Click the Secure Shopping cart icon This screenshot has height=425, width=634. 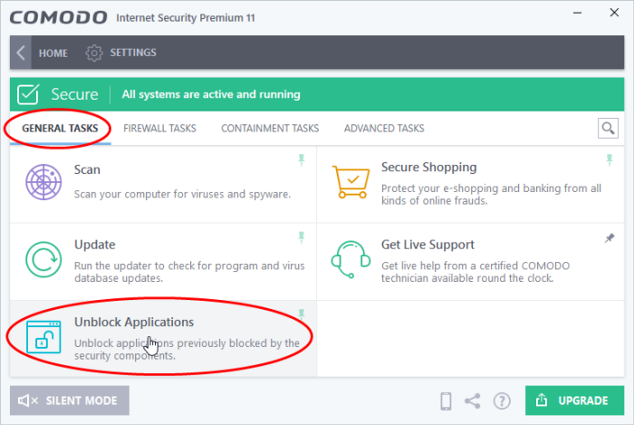tap(351, 182)
